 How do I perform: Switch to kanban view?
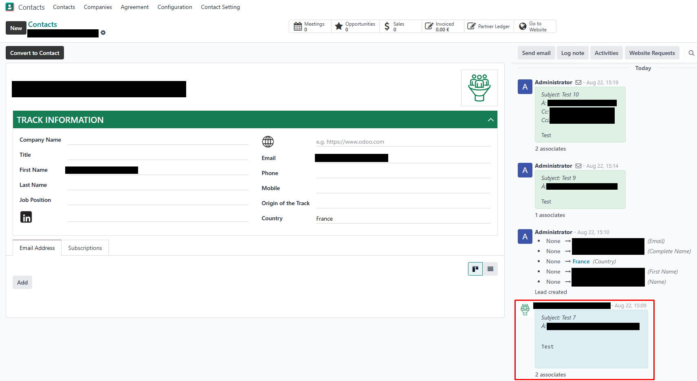pyautogui.click(x=475, y=269)
